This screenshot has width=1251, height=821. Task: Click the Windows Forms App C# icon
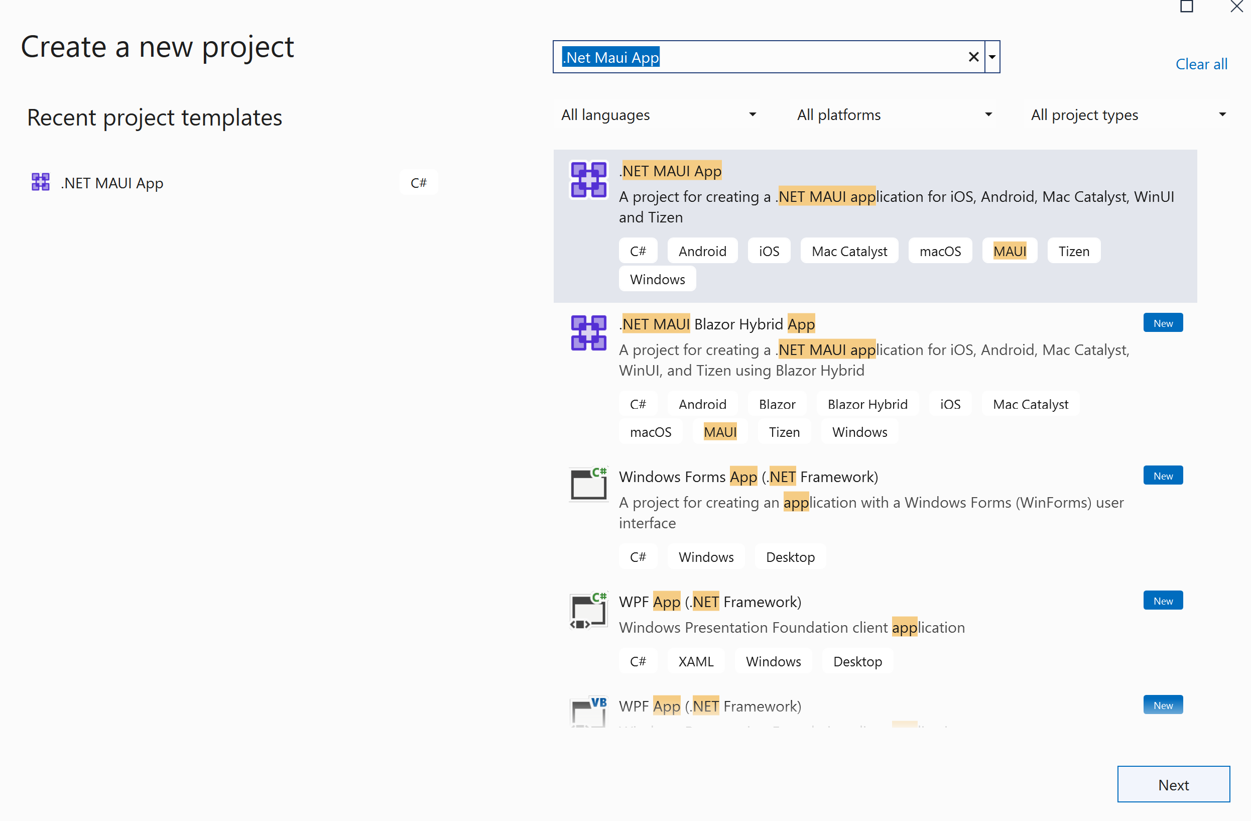(x=588, y=484)
